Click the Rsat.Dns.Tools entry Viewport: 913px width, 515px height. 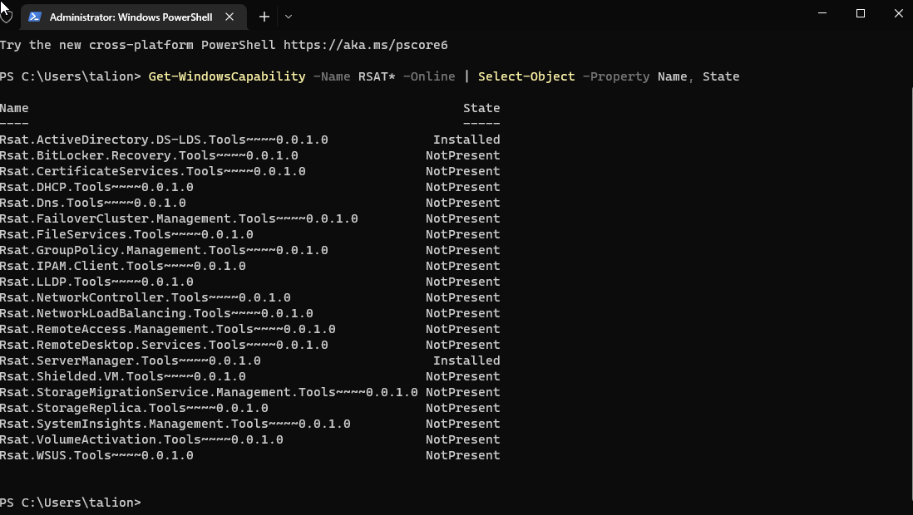(93, 203)
